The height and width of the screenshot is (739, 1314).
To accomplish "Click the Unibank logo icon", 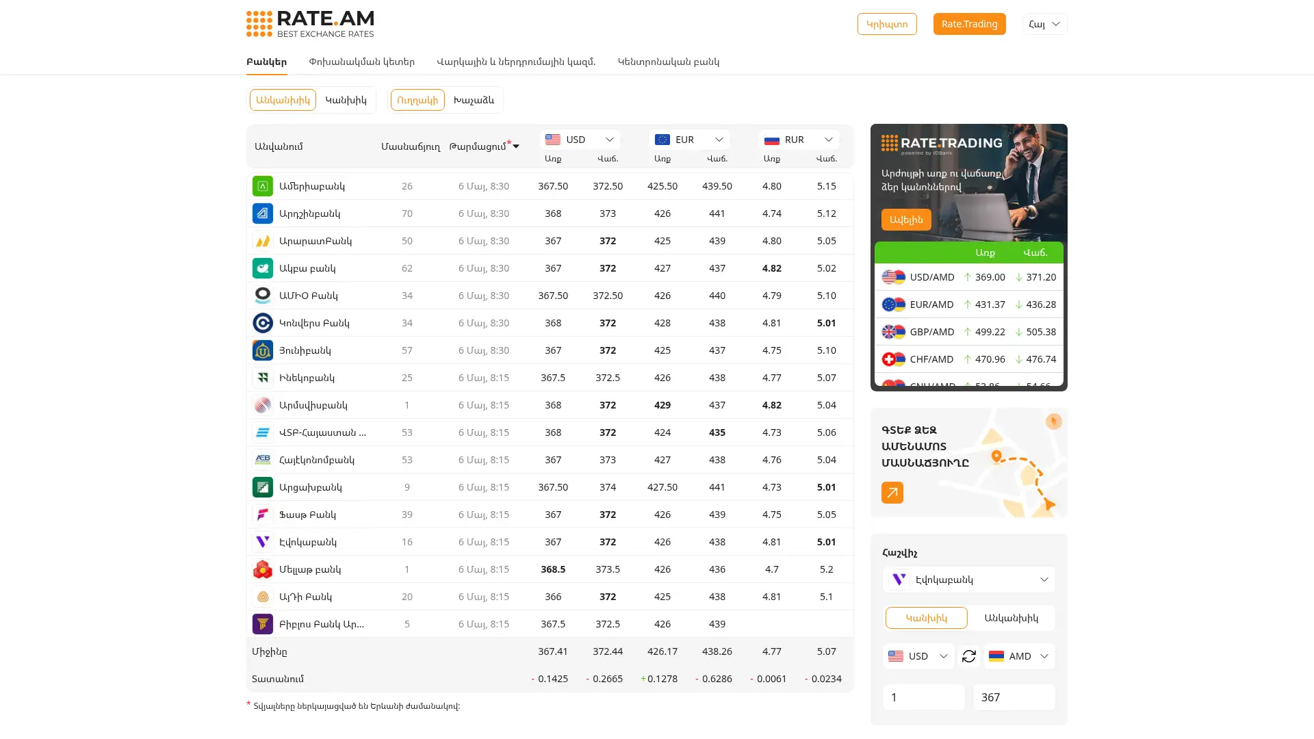I will point(263,350).
